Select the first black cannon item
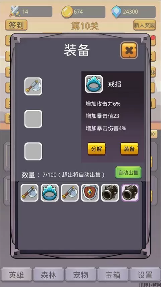The height and width of the screenshot is (287, 161). click(x=110, y=193)
